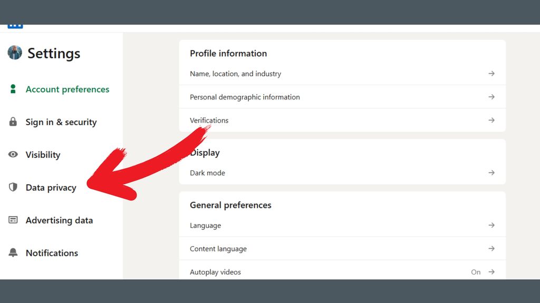Select the Advertising data icon

pos(13,220)
